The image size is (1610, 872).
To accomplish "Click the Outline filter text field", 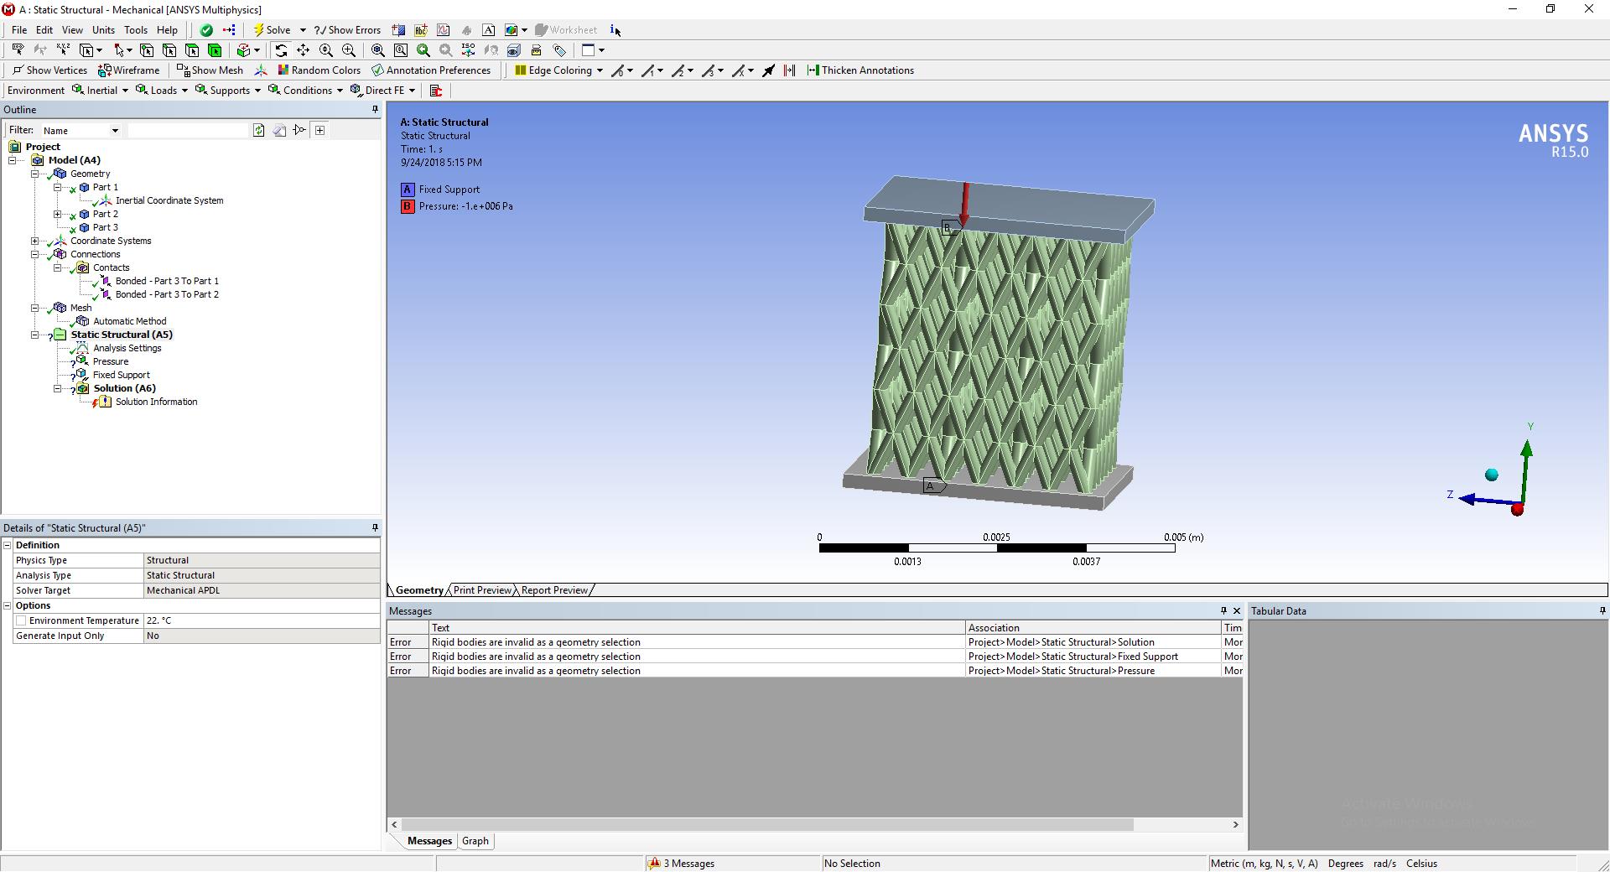I will coord(189,131).
